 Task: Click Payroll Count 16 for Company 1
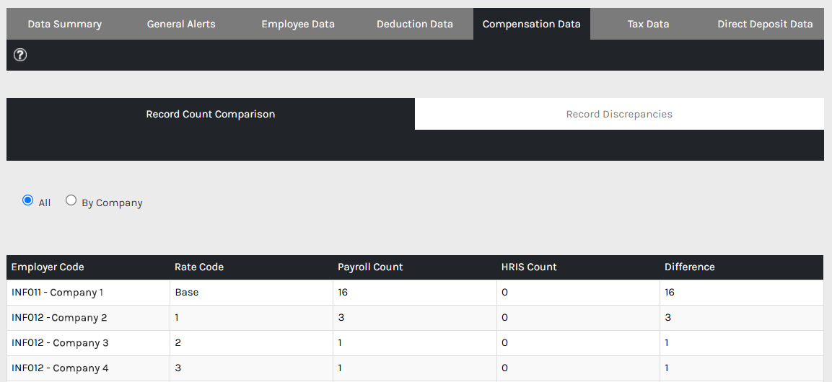tap(415, 293)
